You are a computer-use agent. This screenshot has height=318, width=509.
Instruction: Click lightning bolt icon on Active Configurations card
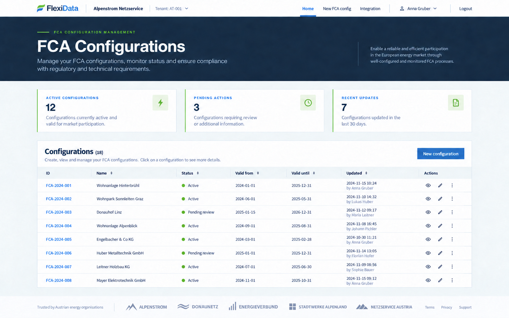(x=160, y=103)
